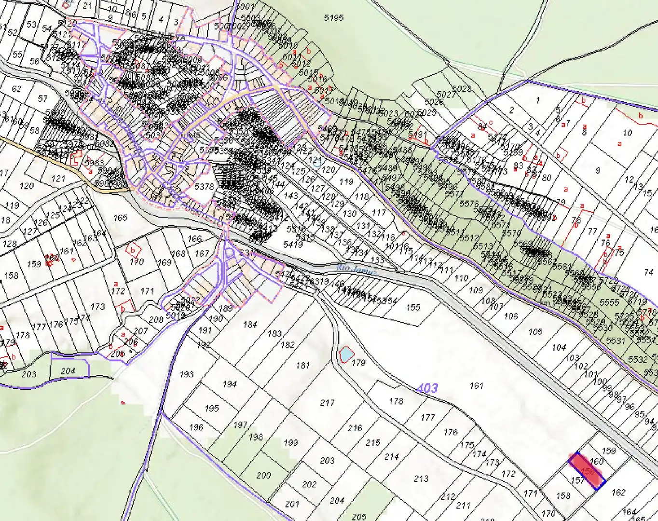Select parcel 198
The image size is (658, 521).
tap(256, 437)
